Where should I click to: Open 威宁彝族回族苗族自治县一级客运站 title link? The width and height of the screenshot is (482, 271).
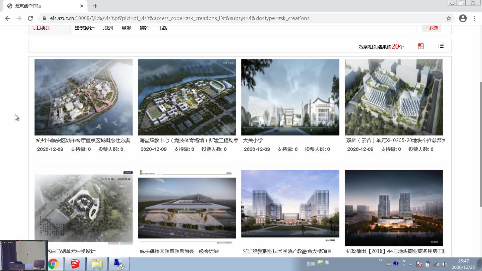(179, 251)
